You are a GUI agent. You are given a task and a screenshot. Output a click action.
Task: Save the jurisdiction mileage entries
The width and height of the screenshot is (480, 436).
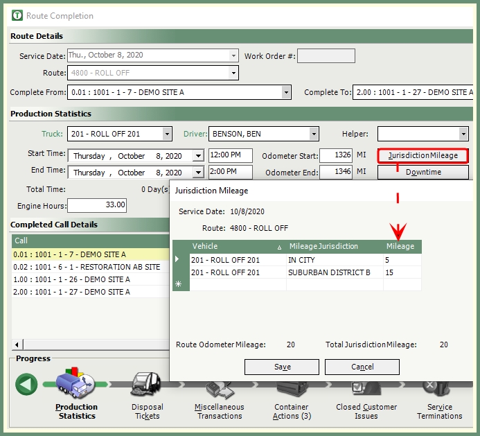282,367
